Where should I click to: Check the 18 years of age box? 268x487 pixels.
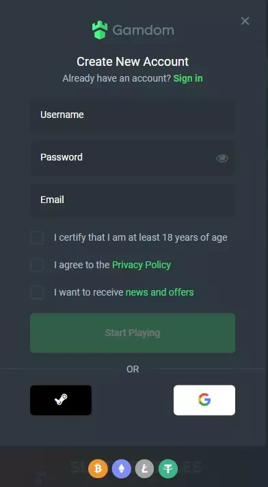click(x=37, y=238)
